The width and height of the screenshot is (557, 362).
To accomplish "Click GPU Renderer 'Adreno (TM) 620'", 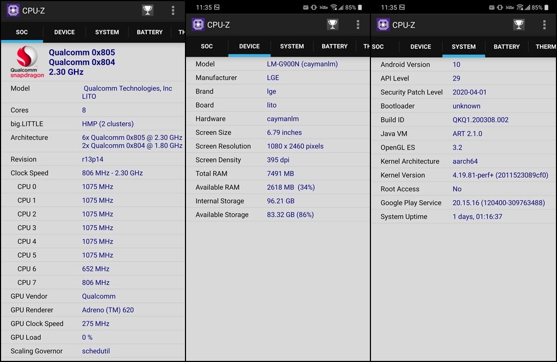I will pos(108,310).
